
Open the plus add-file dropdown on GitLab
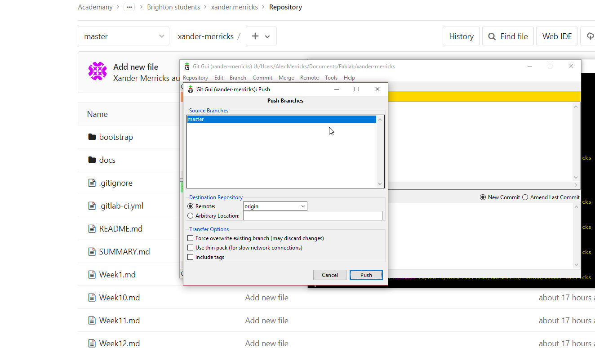coord(261,36)
